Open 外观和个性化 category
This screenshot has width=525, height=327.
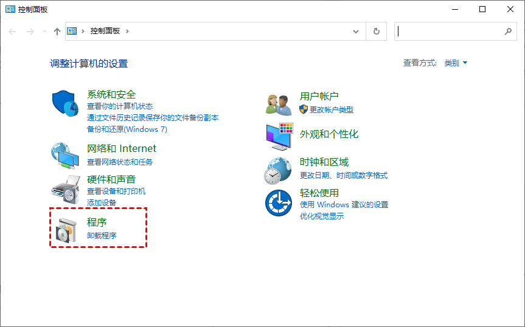[x=329, y=134]
